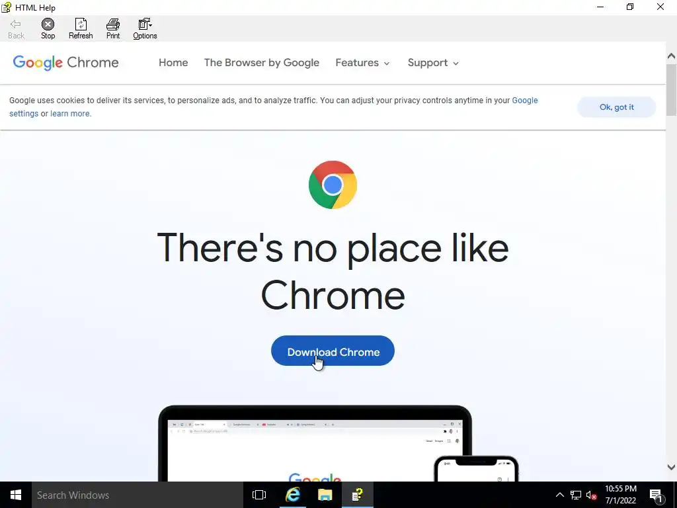Expand the Features dropdown menu

(363, 63)
